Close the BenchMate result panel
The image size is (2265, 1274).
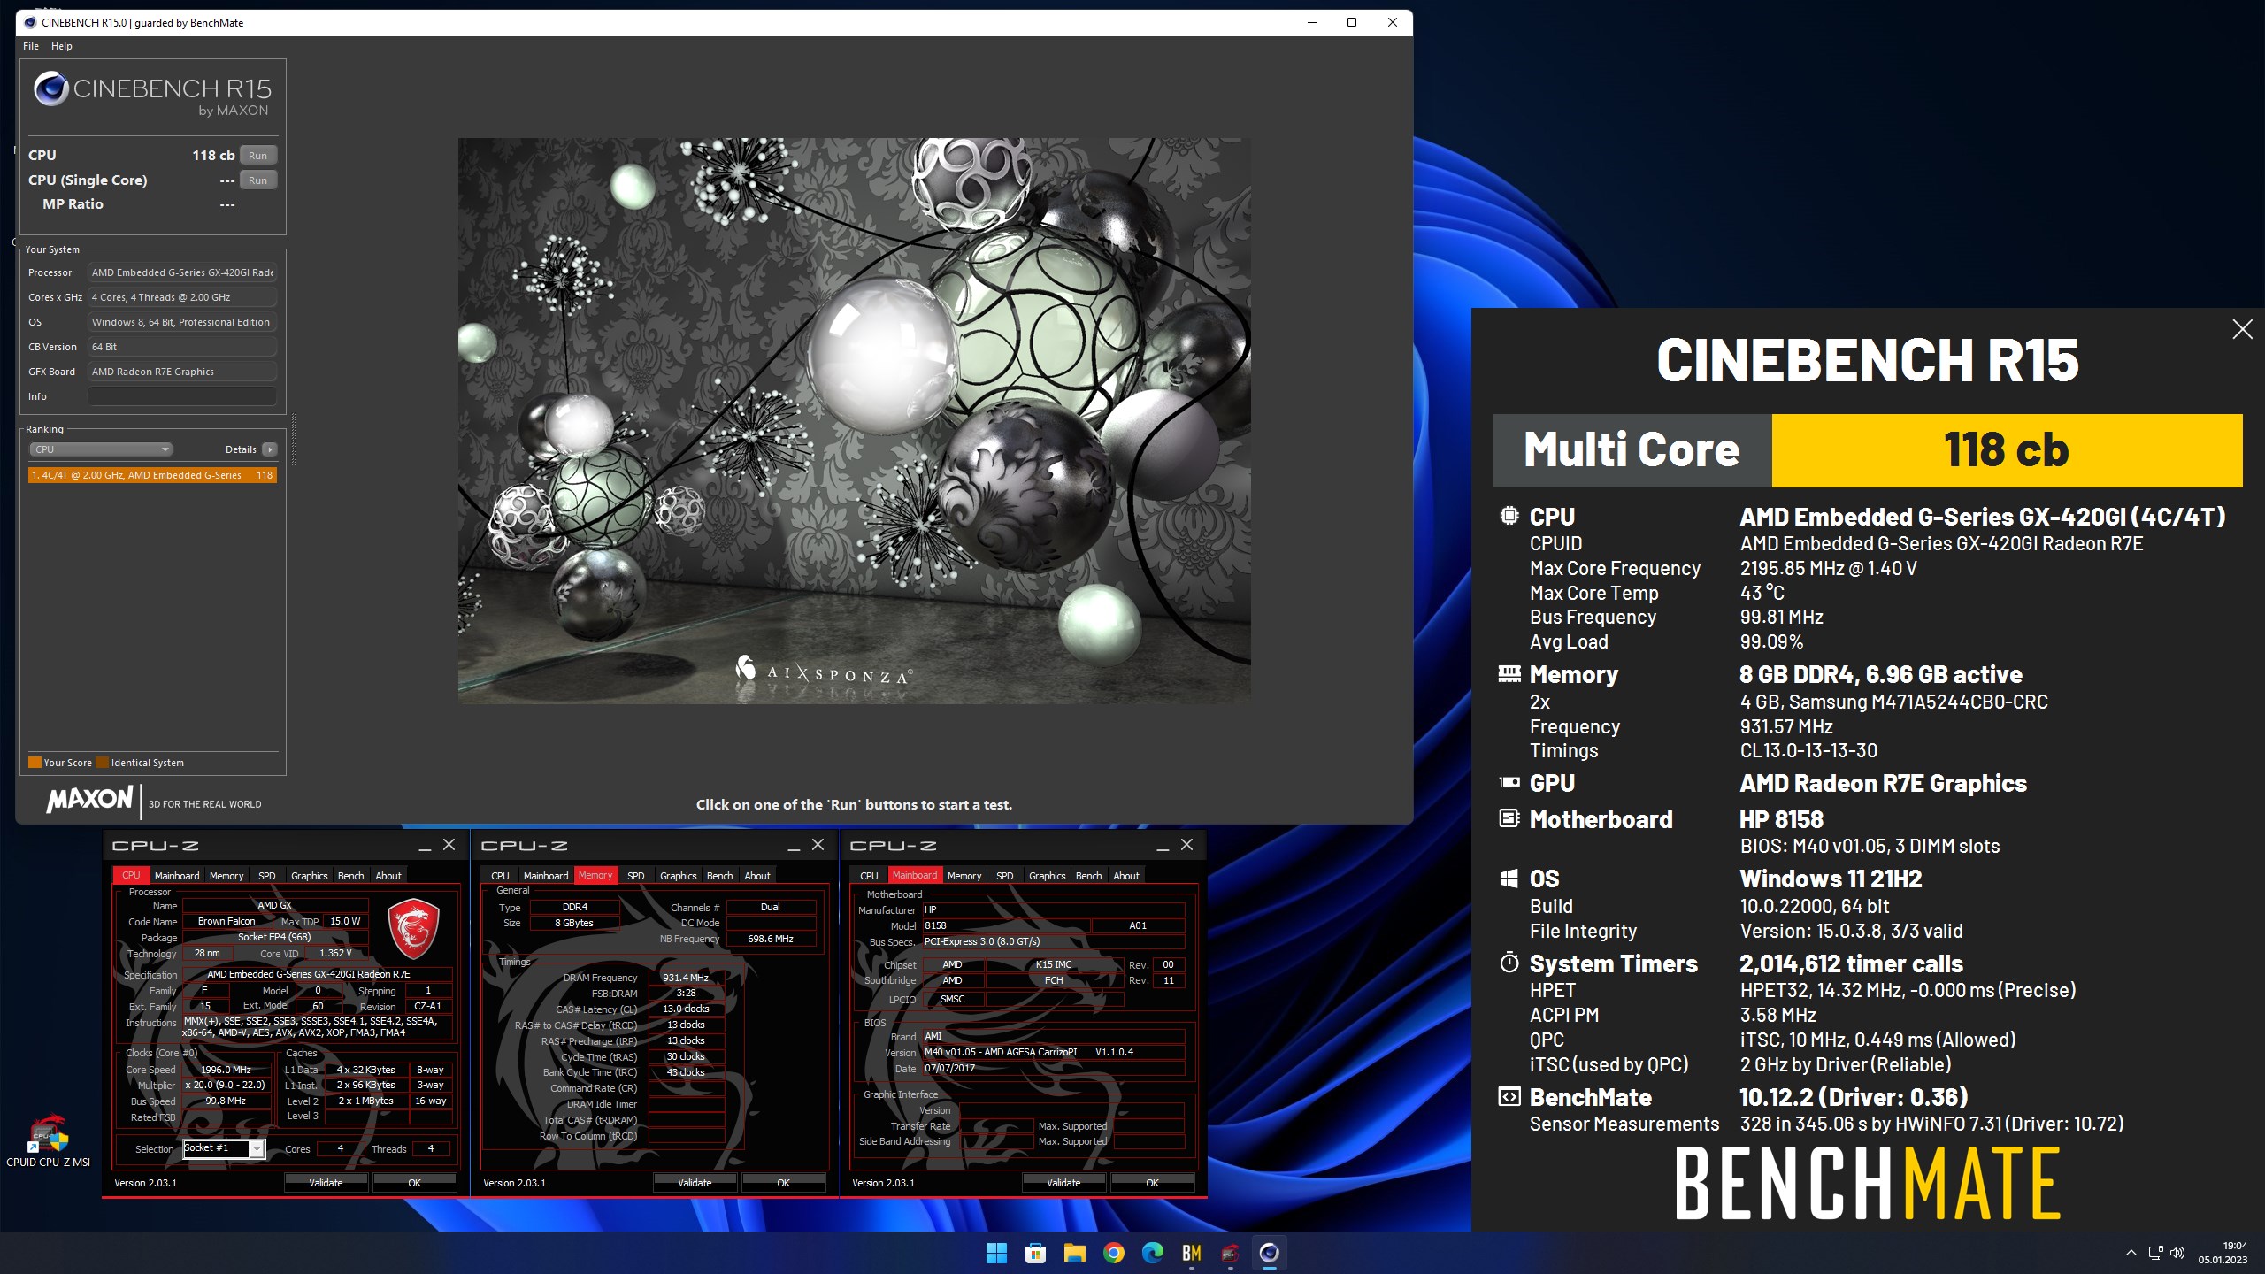[x=2242, y=329]
